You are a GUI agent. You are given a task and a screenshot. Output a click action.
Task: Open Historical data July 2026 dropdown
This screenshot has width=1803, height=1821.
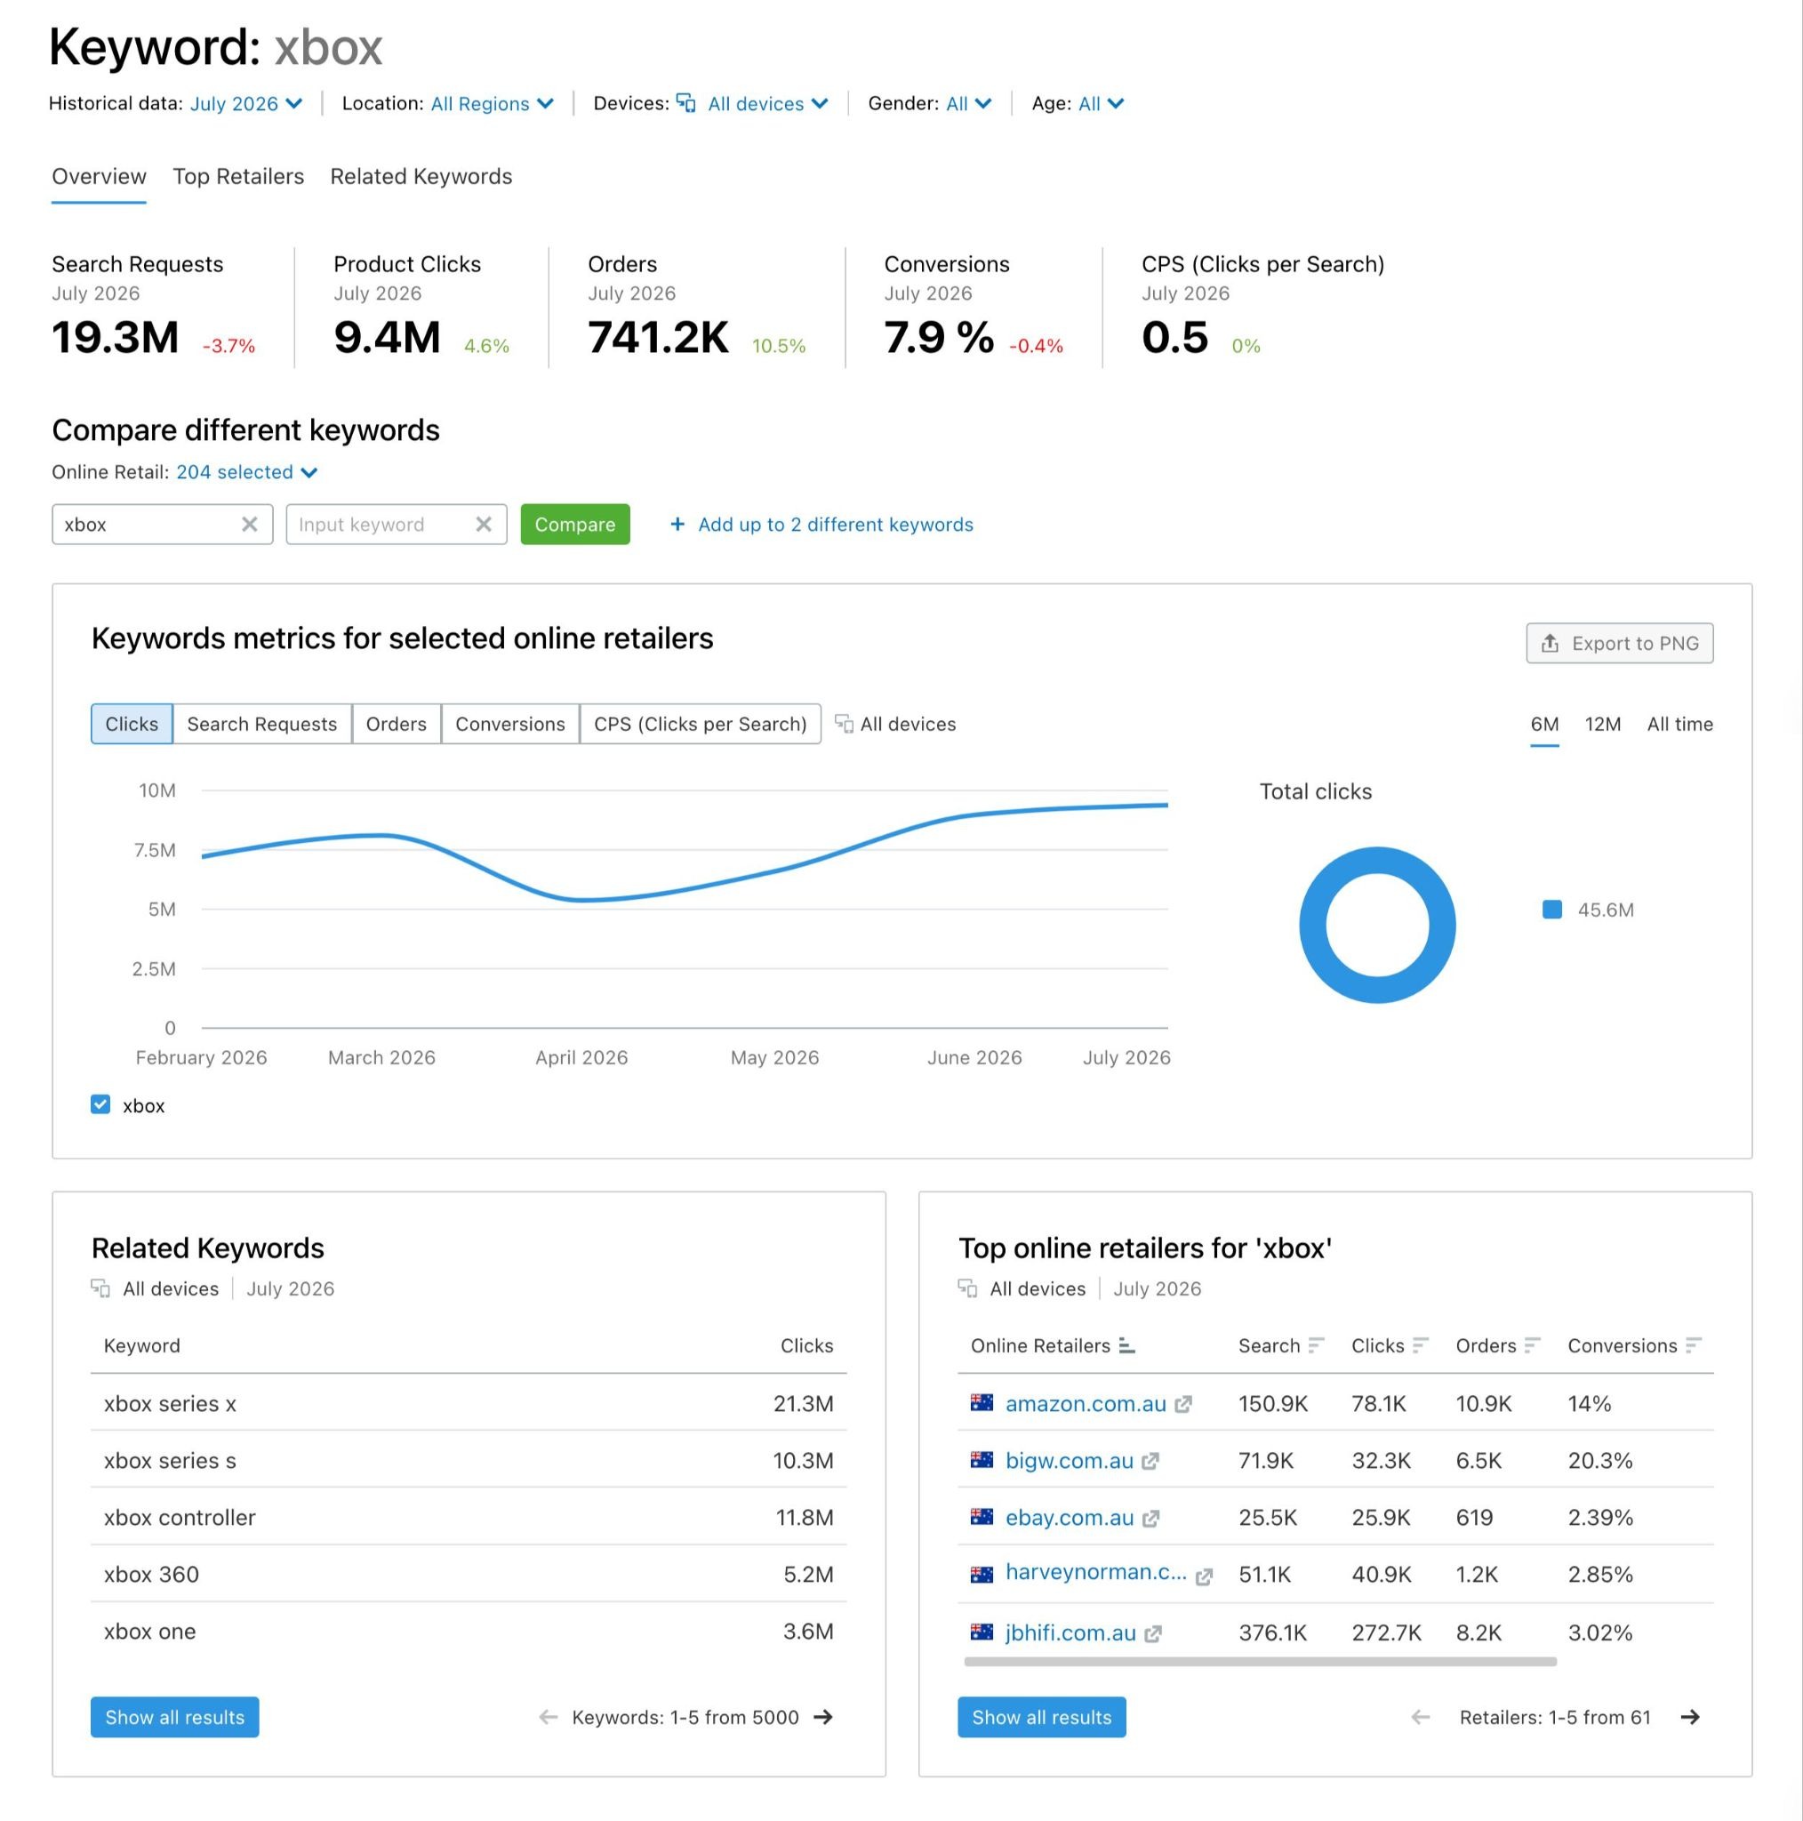click(246, 104)
